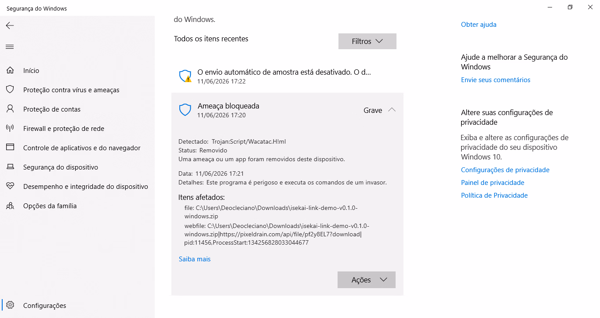Image resolution: width=600 pixels, height=318 pixels.
Task: Close the Segurança do Windows window
Action: [x=590, y=7]
